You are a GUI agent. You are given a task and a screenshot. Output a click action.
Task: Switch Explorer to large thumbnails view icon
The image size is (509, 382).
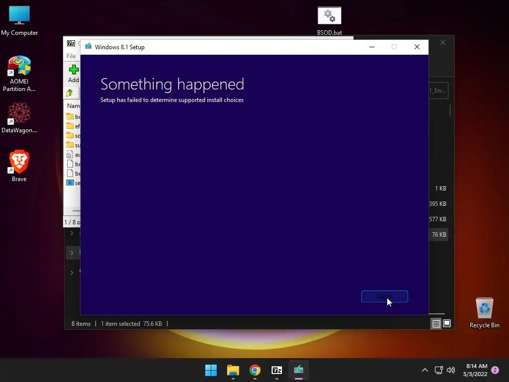click(x=447, y=323)
